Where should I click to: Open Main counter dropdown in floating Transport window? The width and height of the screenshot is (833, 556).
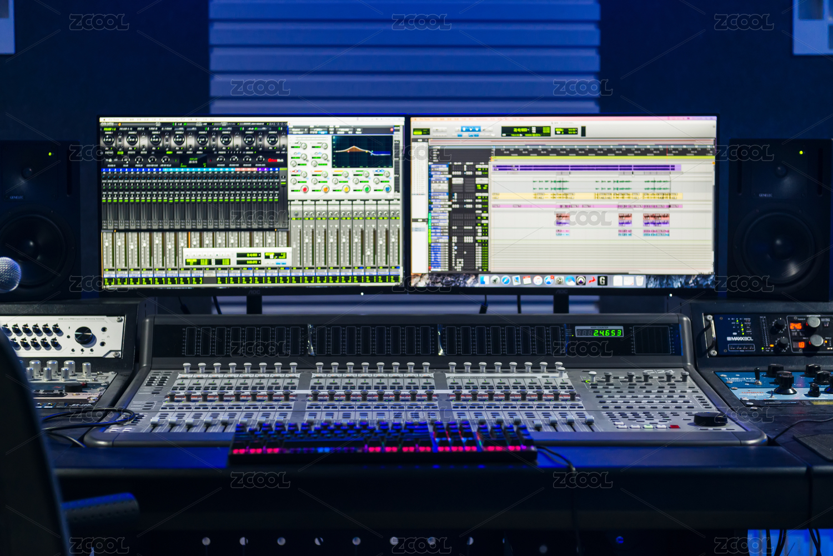260,255
